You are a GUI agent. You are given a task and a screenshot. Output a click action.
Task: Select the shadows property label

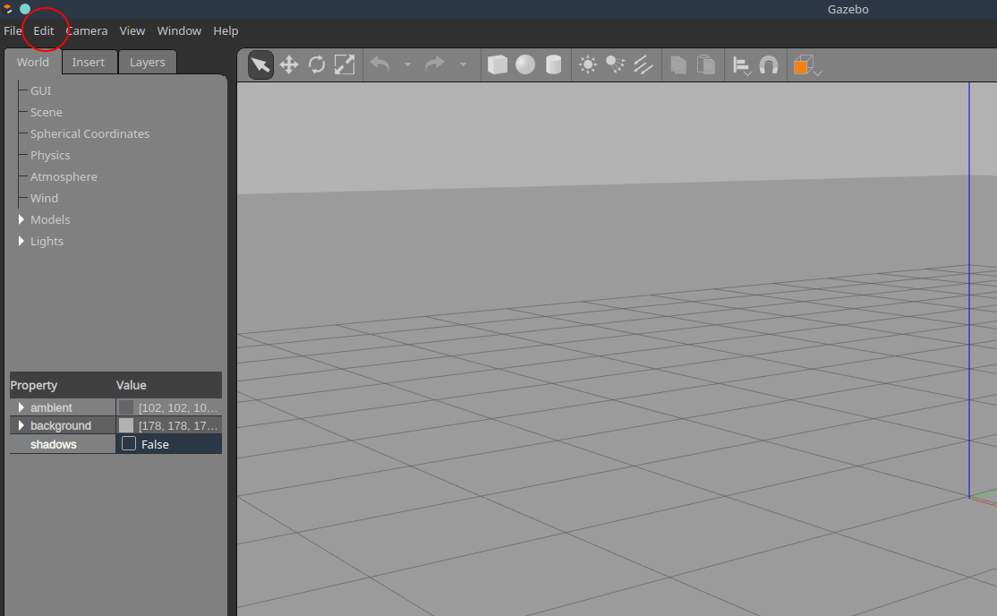click(54, 444)
